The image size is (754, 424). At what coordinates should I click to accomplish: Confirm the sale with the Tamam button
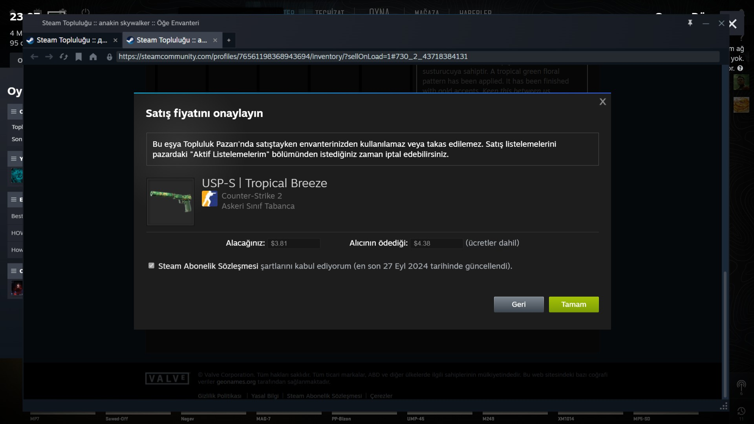click(x=573, y=304)
